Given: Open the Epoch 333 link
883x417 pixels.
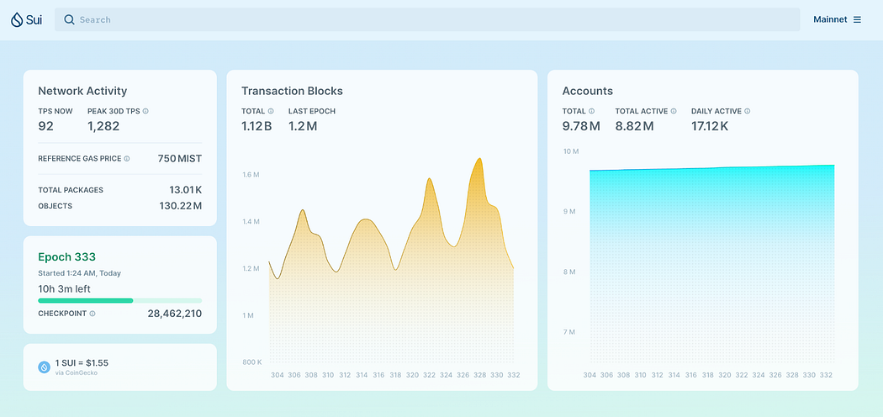Looking at the screenshot, I should pyautogui.click(x=67, y=257).
